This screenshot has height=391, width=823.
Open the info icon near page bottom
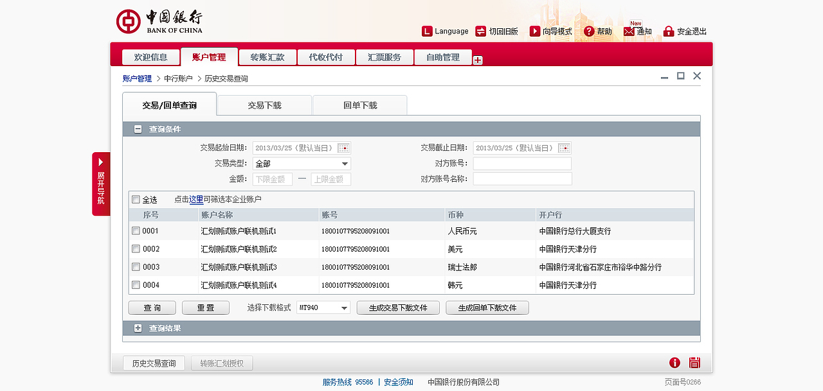(x=674, y=363)
